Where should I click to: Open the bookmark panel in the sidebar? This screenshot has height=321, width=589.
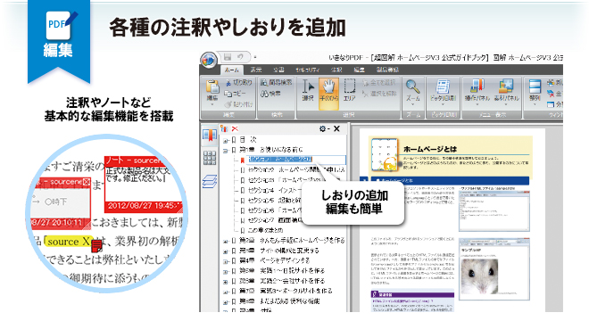point(210,136)
